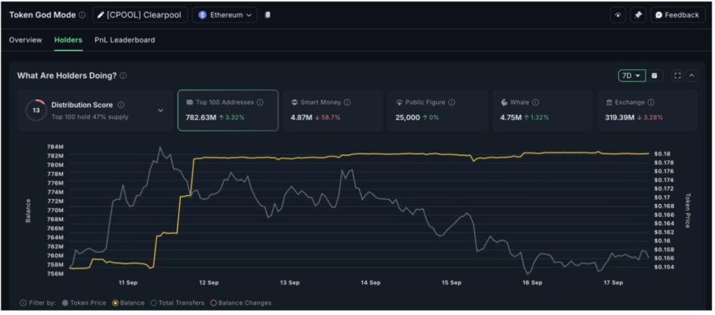Click the Smart Money info icon
Screen dimensions: 715x315
(347, 102)
